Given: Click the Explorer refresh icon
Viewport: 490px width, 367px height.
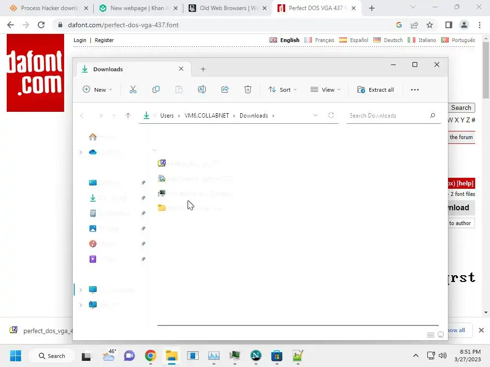Looking at the screenshot, I should 331,116.
